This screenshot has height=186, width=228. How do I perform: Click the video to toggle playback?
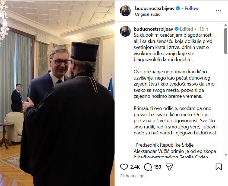coord(57,93)
